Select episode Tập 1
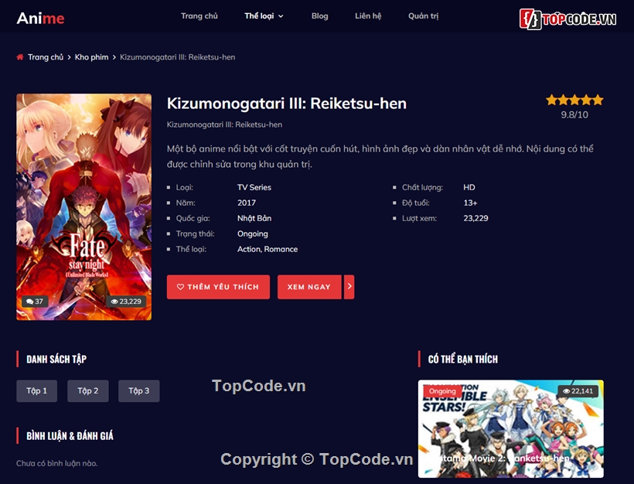 [37, 390]
